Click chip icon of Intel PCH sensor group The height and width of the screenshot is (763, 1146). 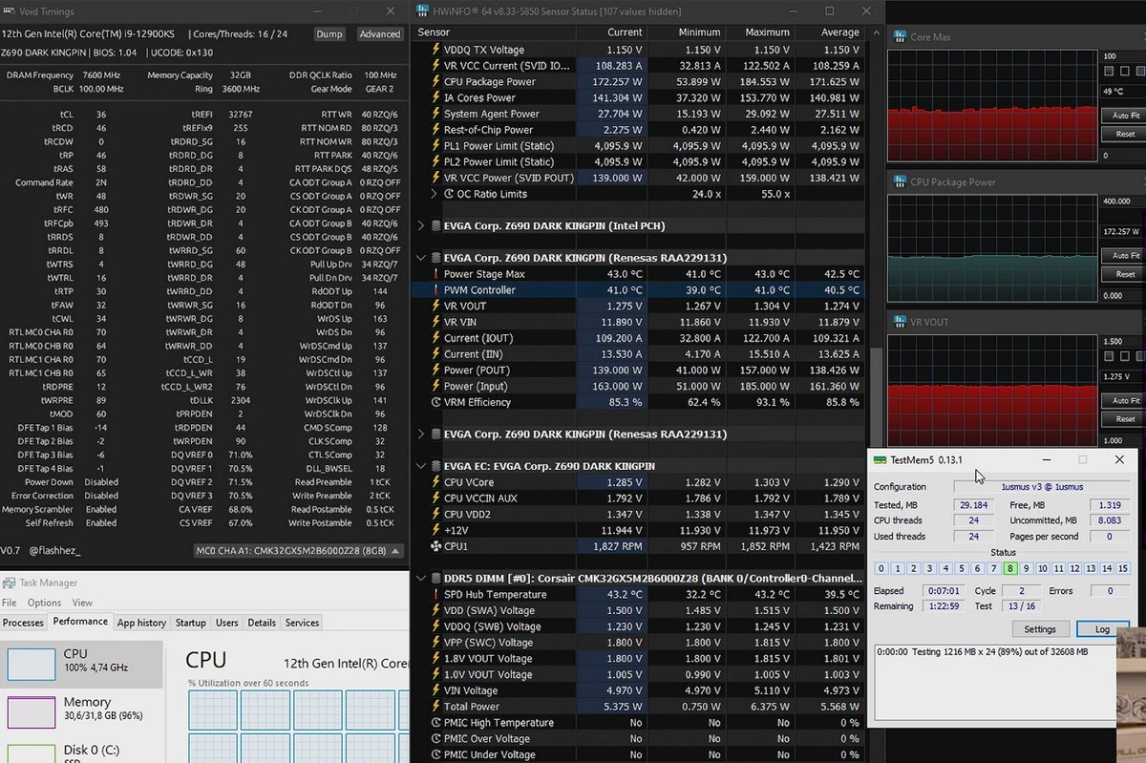(x=435, y=226)
